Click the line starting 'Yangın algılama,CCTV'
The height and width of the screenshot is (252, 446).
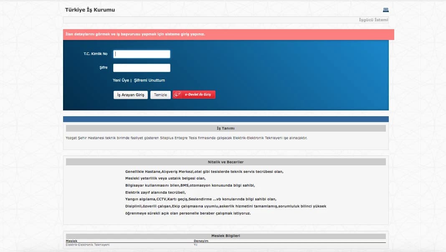click(x=201, y=199)
